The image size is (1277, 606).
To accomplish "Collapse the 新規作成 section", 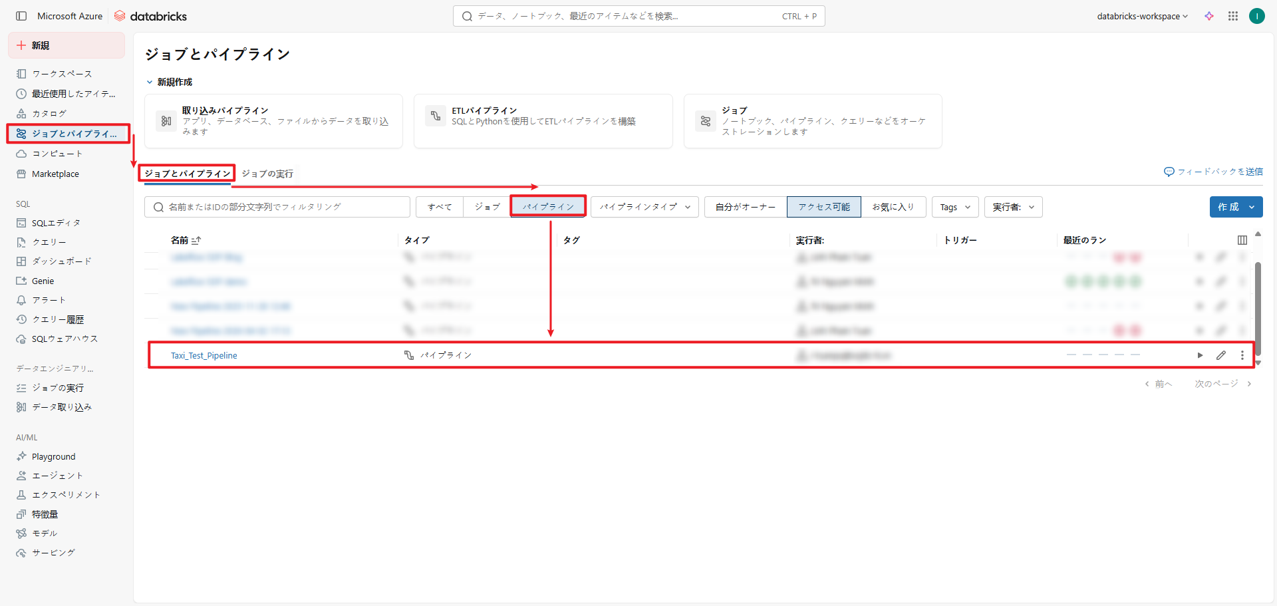I will [150, 82].
